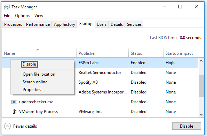Viewport: 207px width, 136px height.
Task: Click the Last BIOS time value 0.0 seconds
Action: point(190,38)
